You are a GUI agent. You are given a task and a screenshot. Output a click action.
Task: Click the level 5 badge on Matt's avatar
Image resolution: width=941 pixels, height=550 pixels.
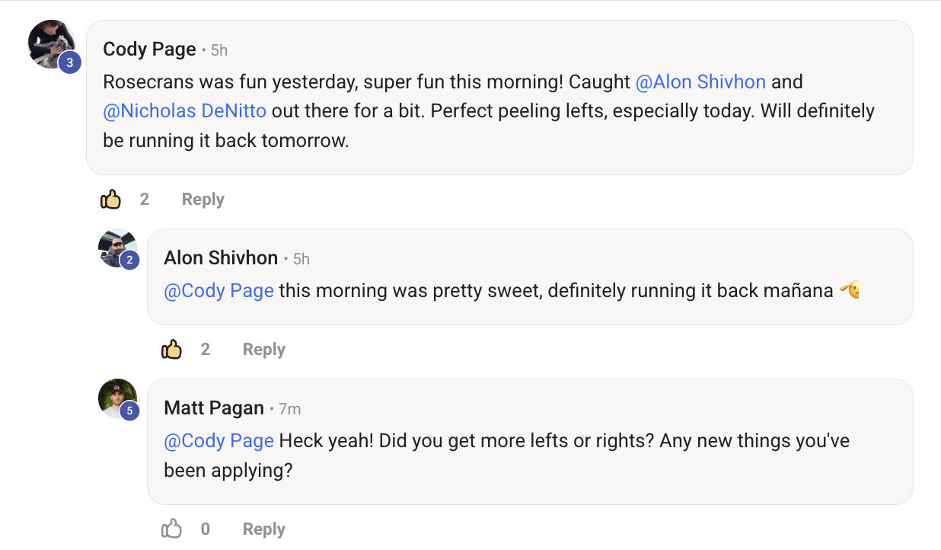coord(129,411)
